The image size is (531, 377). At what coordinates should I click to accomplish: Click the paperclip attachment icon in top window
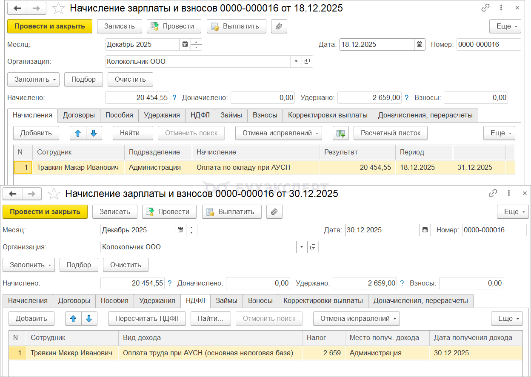pyautogui.click(x=279, y=26)
